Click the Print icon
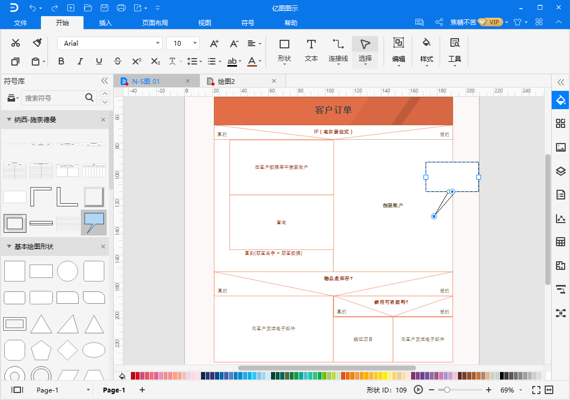 121,8
